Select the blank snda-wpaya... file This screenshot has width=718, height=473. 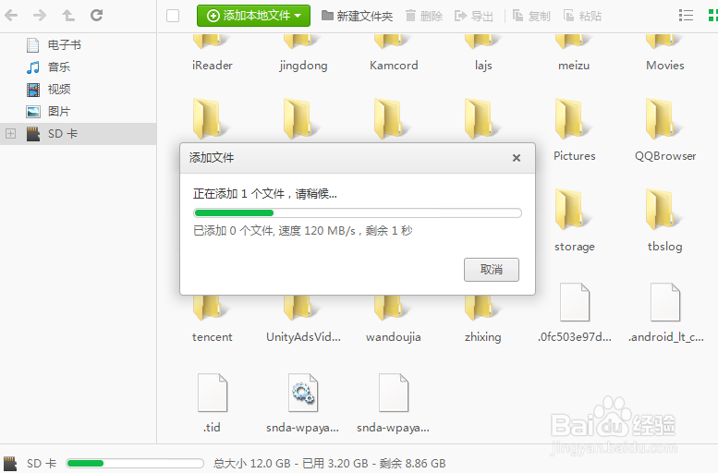point(394,402)
